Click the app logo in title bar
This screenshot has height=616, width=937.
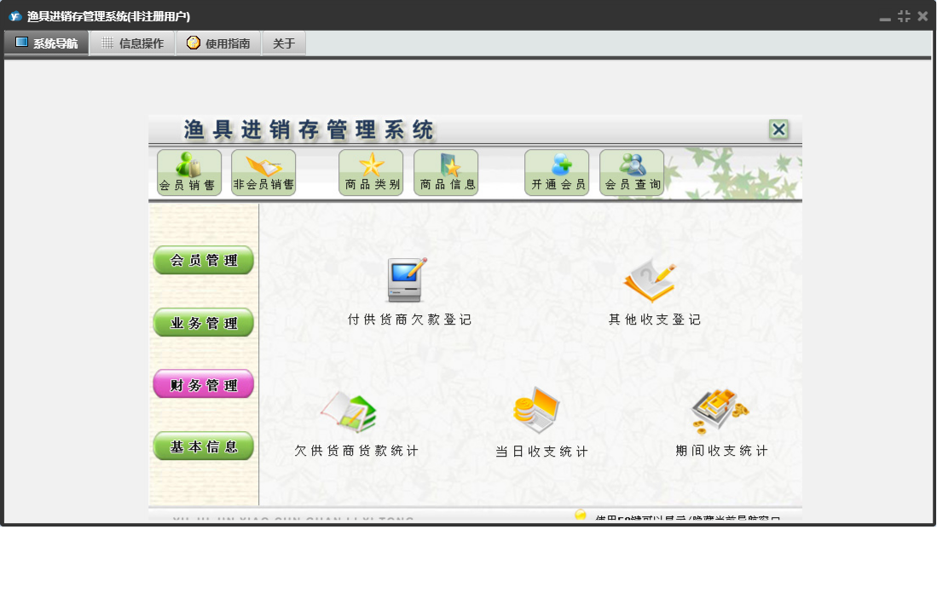click(15, 16)
